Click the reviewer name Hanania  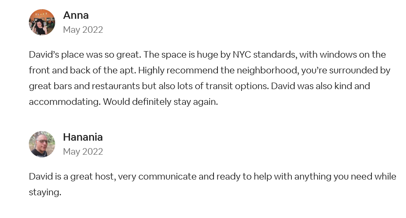(x=83, y=137)
